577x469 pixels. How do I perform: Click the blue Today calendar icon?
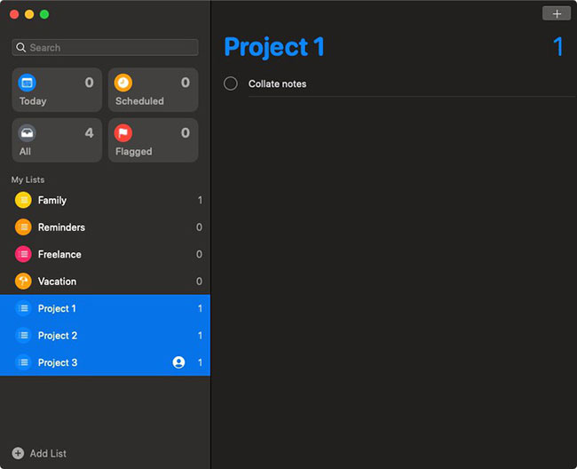27,83
